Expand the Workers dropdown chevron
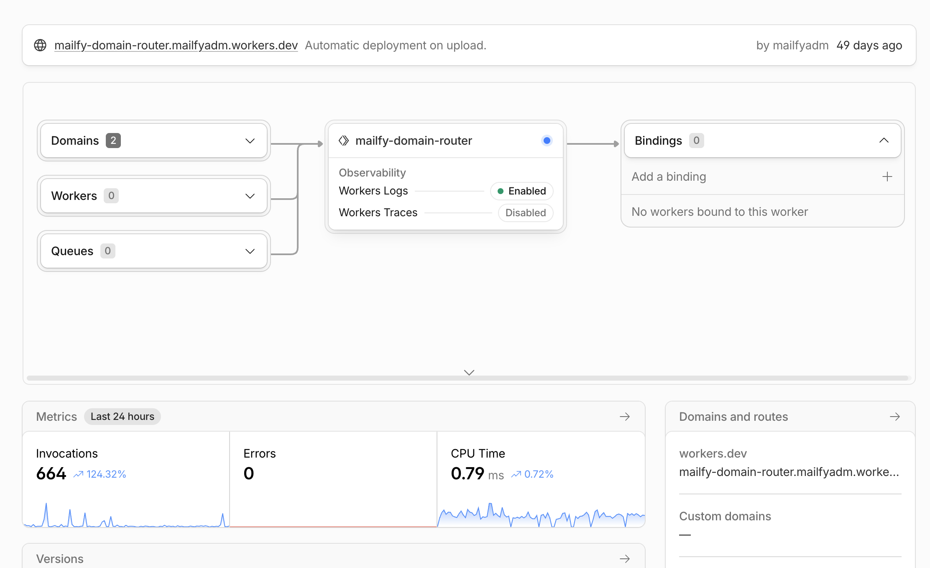This screenshot has width=930, height=568. coord(250,196)
